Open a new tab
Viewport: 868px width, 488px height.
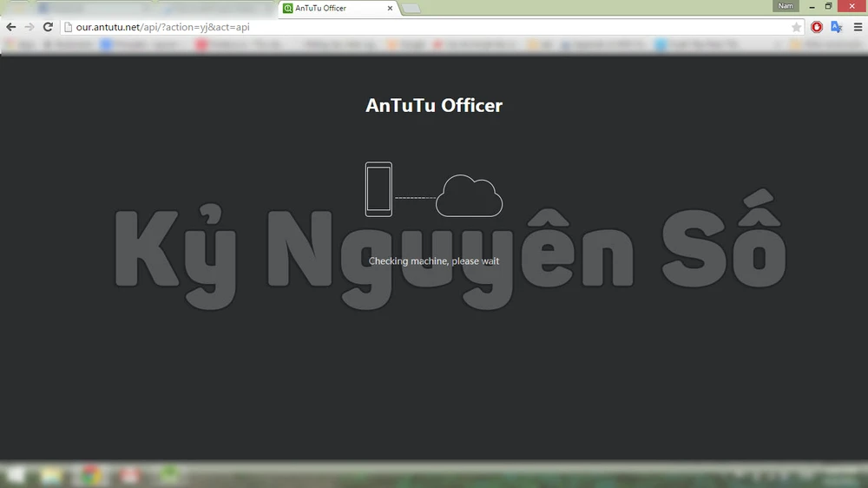(x=411, y=9)
